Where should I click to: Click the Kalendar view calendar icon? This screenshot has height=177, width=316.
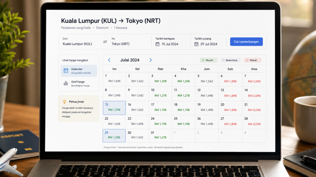tap(66, 71)
